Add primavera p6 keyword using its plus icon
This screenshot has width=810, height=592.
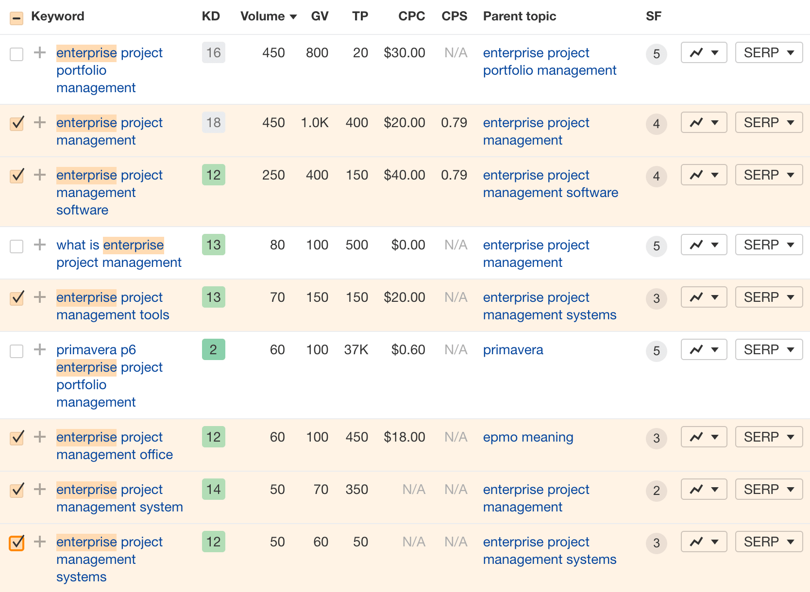tap(39, 350)
